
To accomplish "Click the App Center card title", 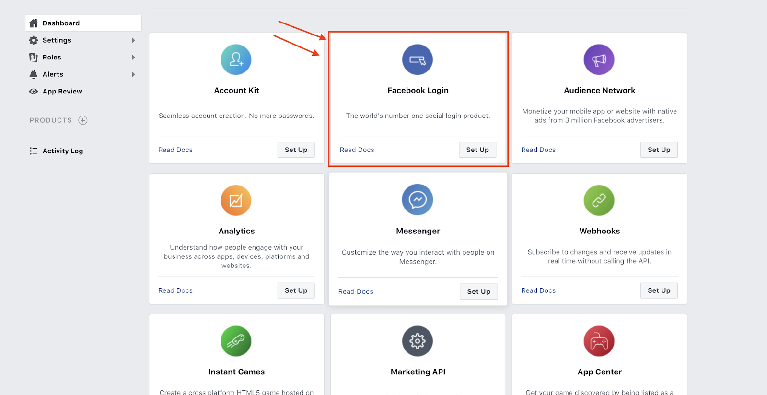I will point(600,372).
